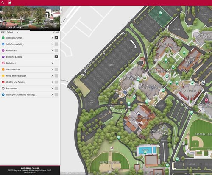Collapse the sidebar with the arrow handle

[x=61, y=10]
